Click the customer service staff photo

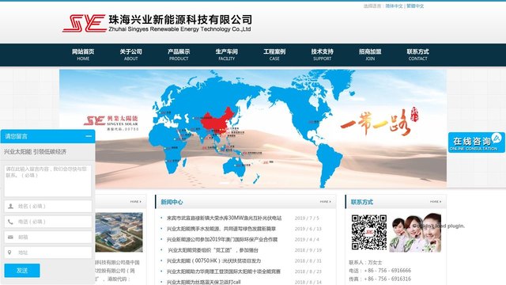tap(415, 233)
